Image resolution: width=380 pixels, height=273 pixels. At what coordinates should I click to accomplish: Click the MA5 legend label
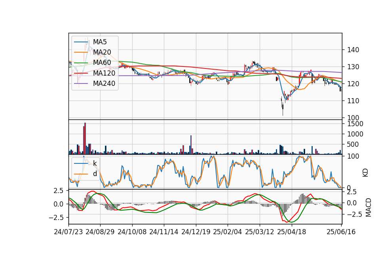tap(100, 42)
